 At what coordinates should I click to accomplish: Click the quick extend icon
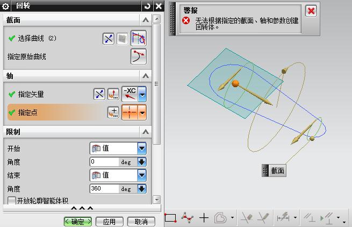pos(263,217)
